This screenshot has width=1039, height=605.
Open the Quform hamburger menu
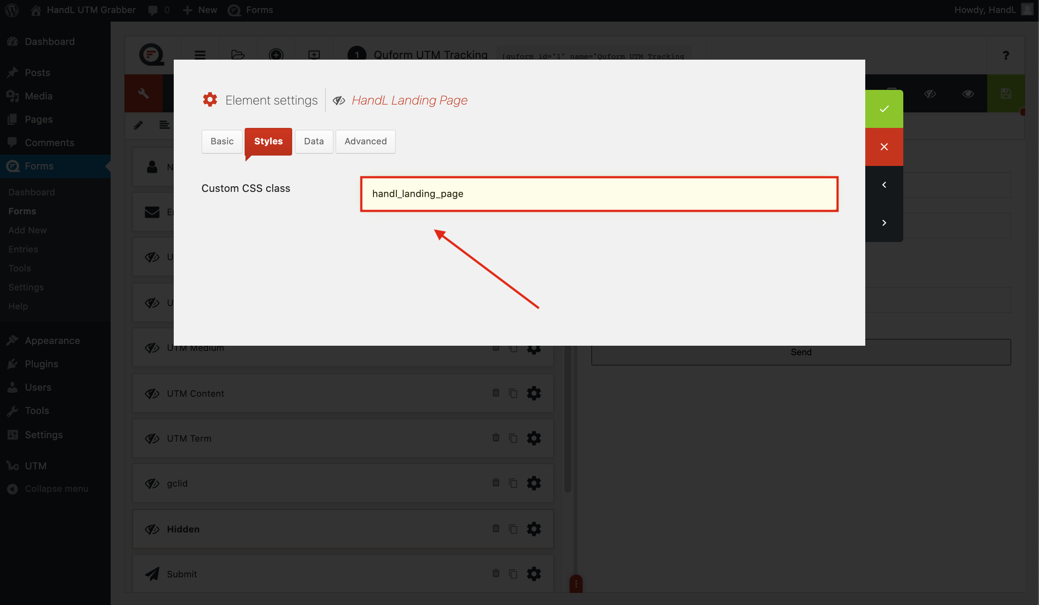(200, 55)
